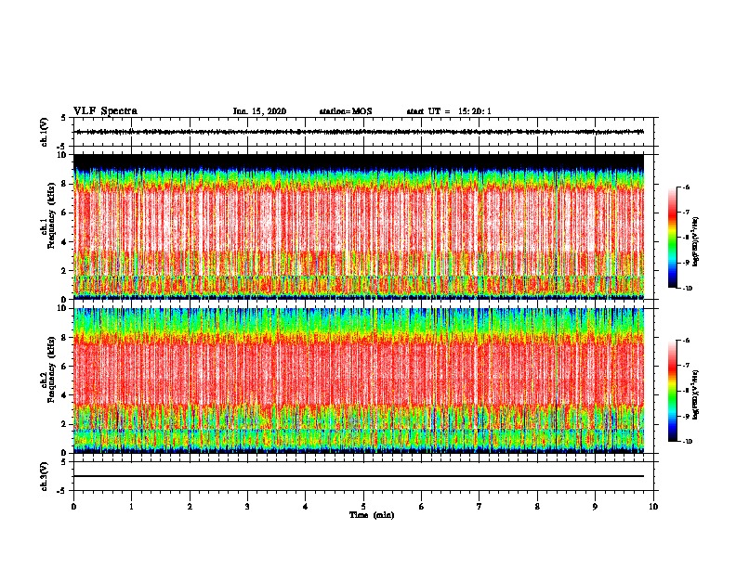Viewport: 736px width, 568px height.
Task: Click time axis tick label "8"
Action: point(537,507)
